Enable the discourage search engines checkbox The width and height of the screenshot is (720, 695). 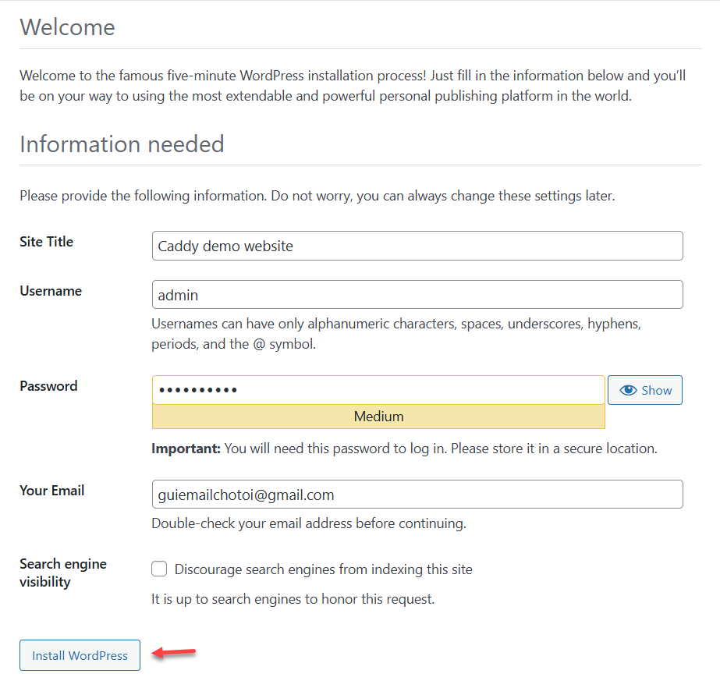coord(159,569)
